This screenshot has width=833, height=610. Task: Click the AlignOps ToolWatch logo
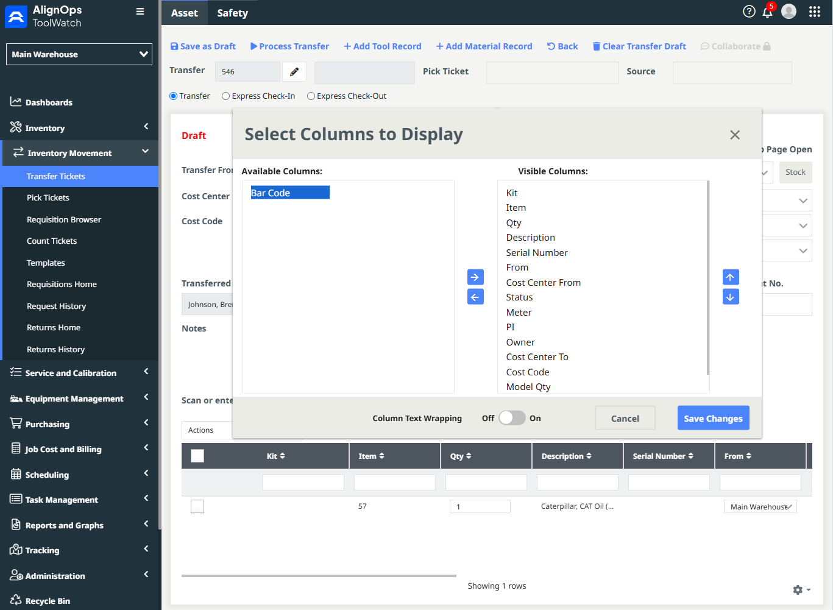coord(43,16)
